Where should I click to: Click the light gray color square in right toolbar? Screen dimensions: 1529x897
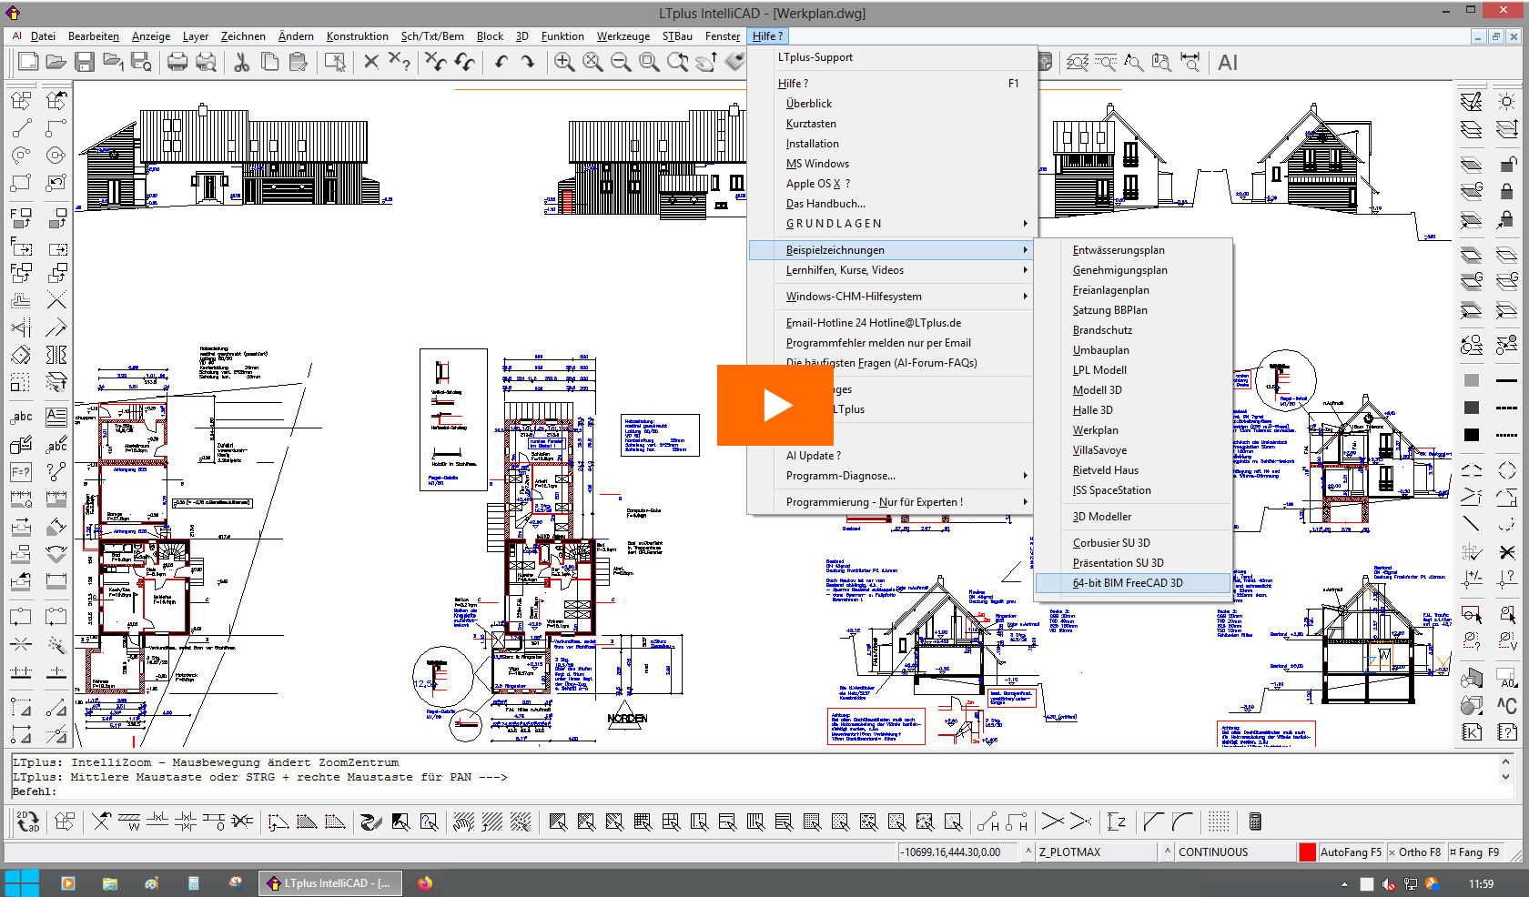(x=1472, y=380)
